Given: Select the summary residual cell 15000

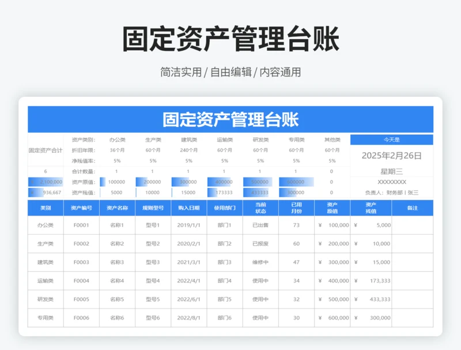Looking at the screenshot, I should click(x=189, y=193).
